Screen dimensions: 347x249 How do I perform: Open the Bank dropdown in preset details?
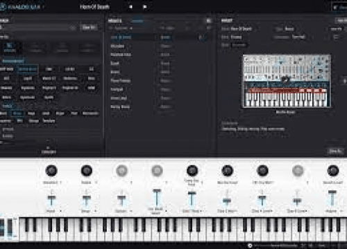point(236,37)
